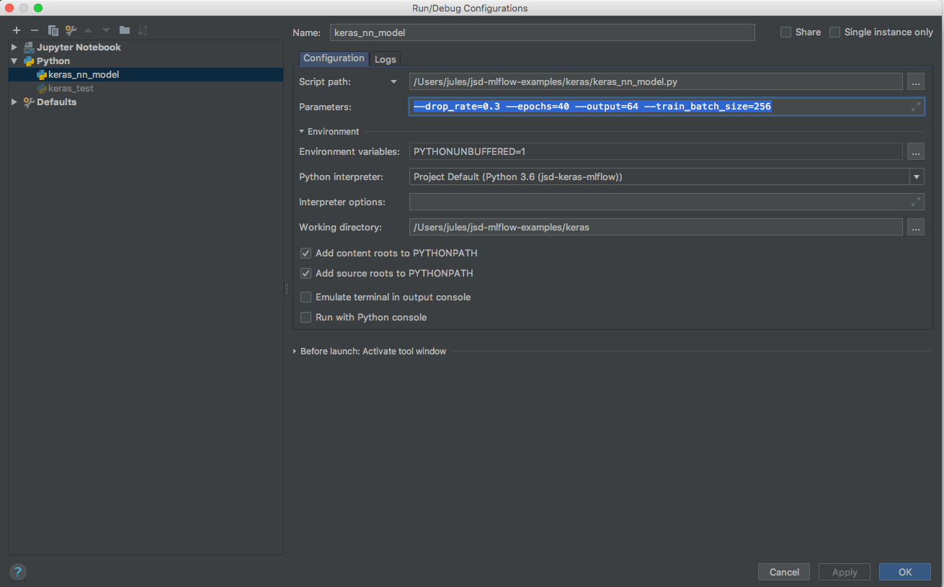Click the Move into new folder icon
The image size is (944, 587).
[x=125, y=30]
